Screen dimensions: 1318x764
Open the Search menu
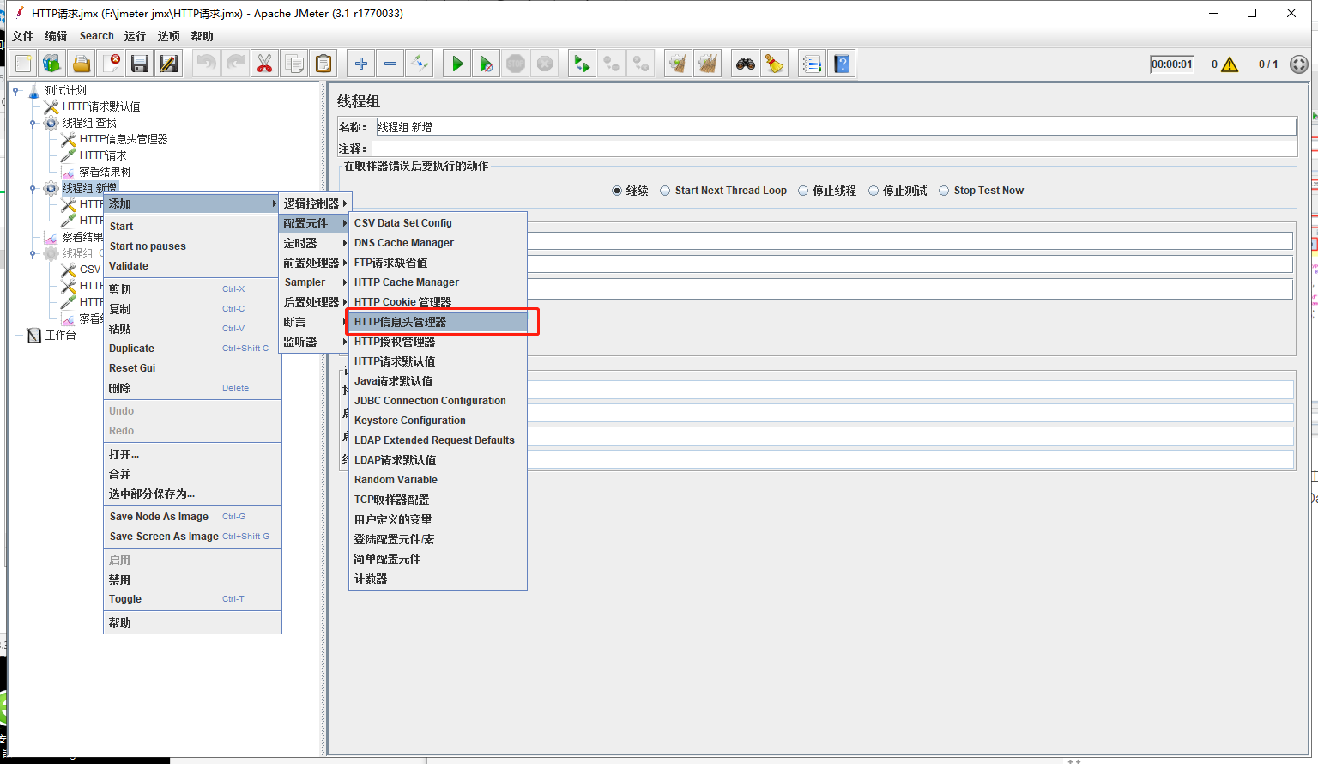click(97, 36)
